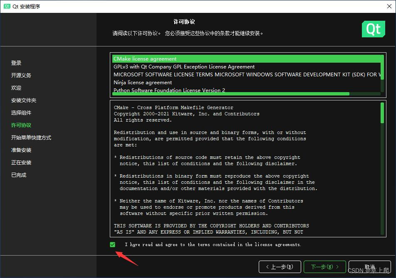This screenshot has height=278, width=396.
Task: Open the 安装文件夹 step in the sidebar
Action: click(x=23, y=100)
